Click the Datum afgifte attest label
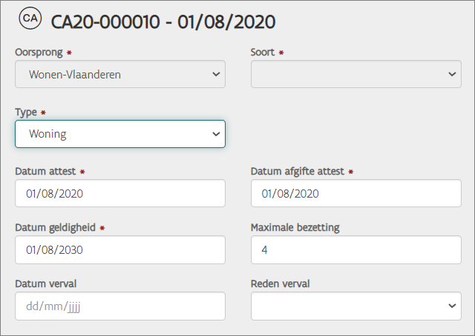475x336 pixels. coord(298,171)
